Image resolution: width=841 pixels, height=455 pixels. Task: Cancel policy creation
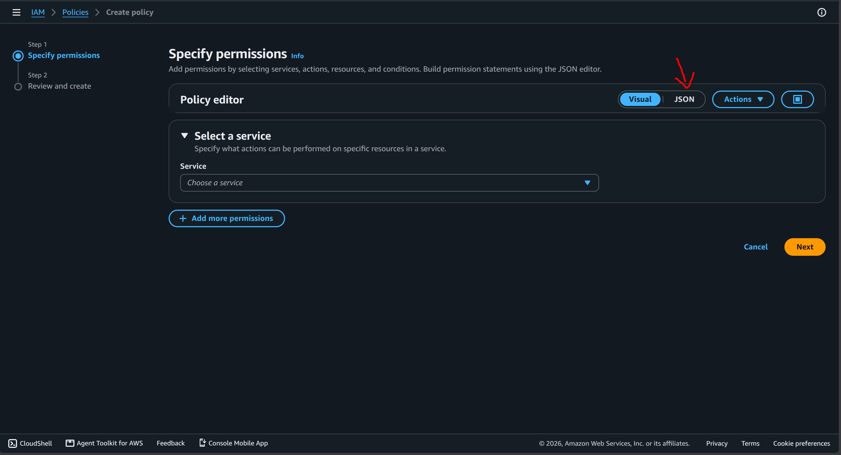point(756,247)
